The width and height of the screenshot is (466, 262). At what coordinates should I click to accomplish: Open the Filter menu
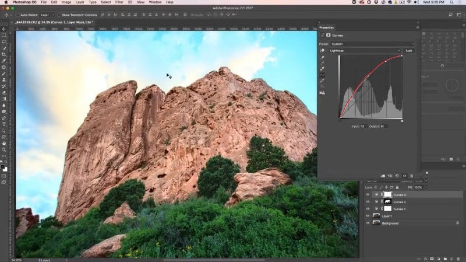119,2
